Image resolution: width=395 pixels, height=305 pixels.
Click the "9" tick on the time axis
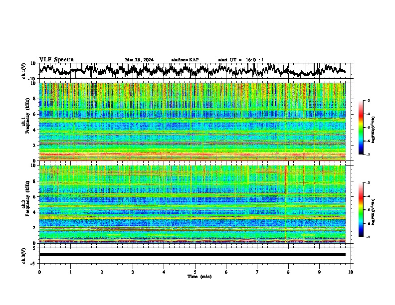point(319,272)
